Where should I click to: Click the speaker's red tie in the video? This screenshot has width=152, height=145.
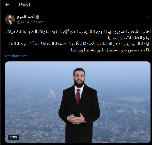tap(78, 97)
